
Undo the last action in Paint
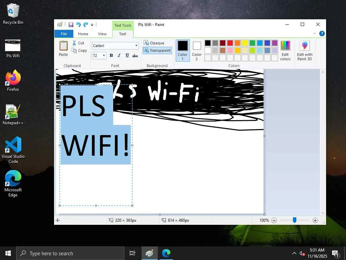pyautogui.click(x=78, y=24)
